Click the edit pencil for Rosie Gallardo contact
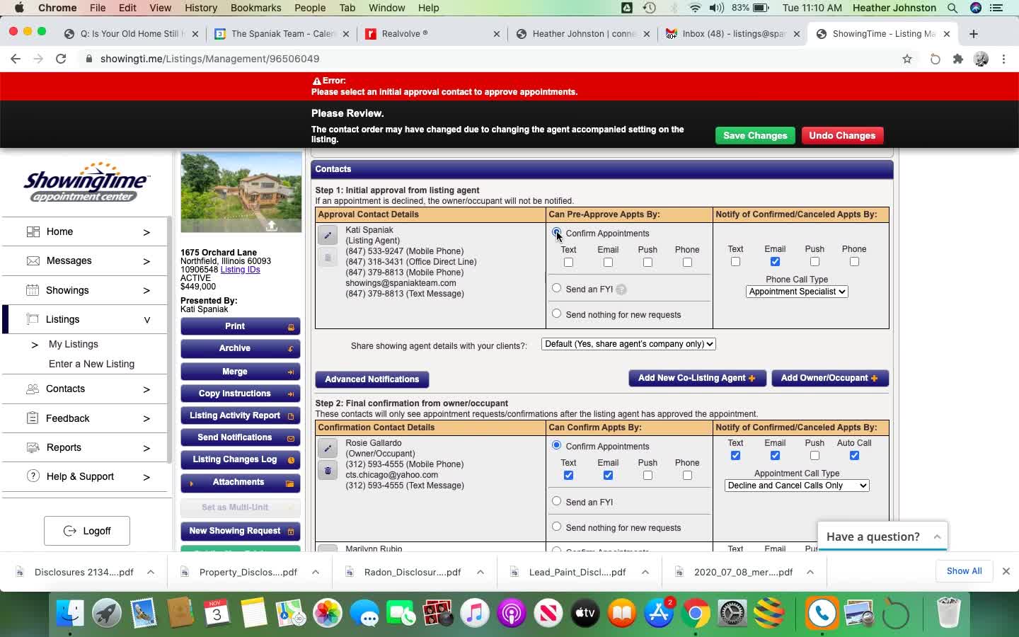 pos(327,448)
